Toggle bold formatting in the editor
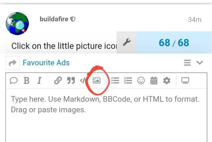 [x=26, y=81]
